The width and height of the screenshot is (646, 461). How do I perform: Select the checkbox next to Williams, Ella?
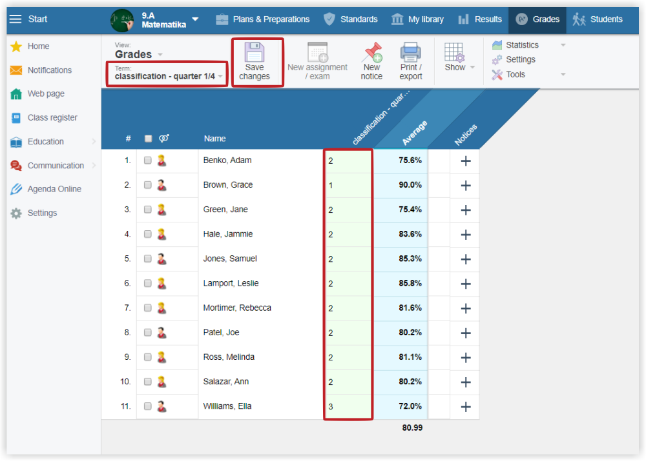(x=148, y=406)
